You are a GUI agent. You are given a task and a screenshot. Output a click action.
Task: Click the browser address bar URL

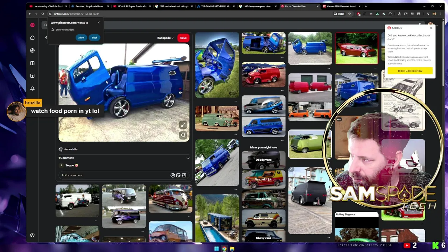76,14
